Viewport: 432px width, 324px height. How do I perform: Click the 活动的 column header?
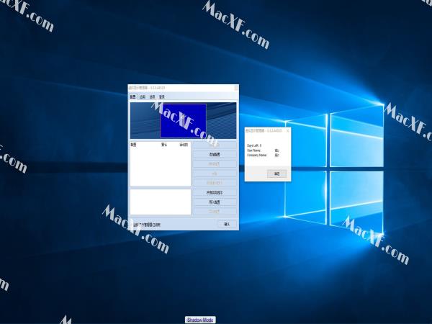(183, 145)
